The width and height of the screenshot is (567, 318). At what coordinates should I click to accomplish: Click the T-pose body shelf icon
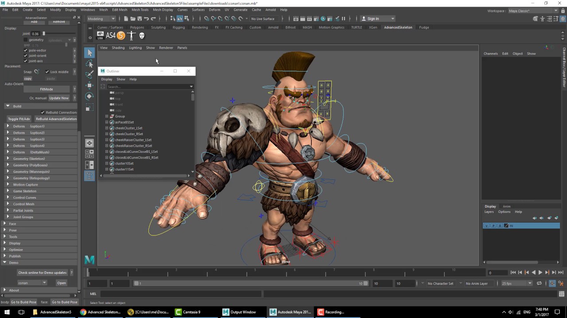coord(131,36)
